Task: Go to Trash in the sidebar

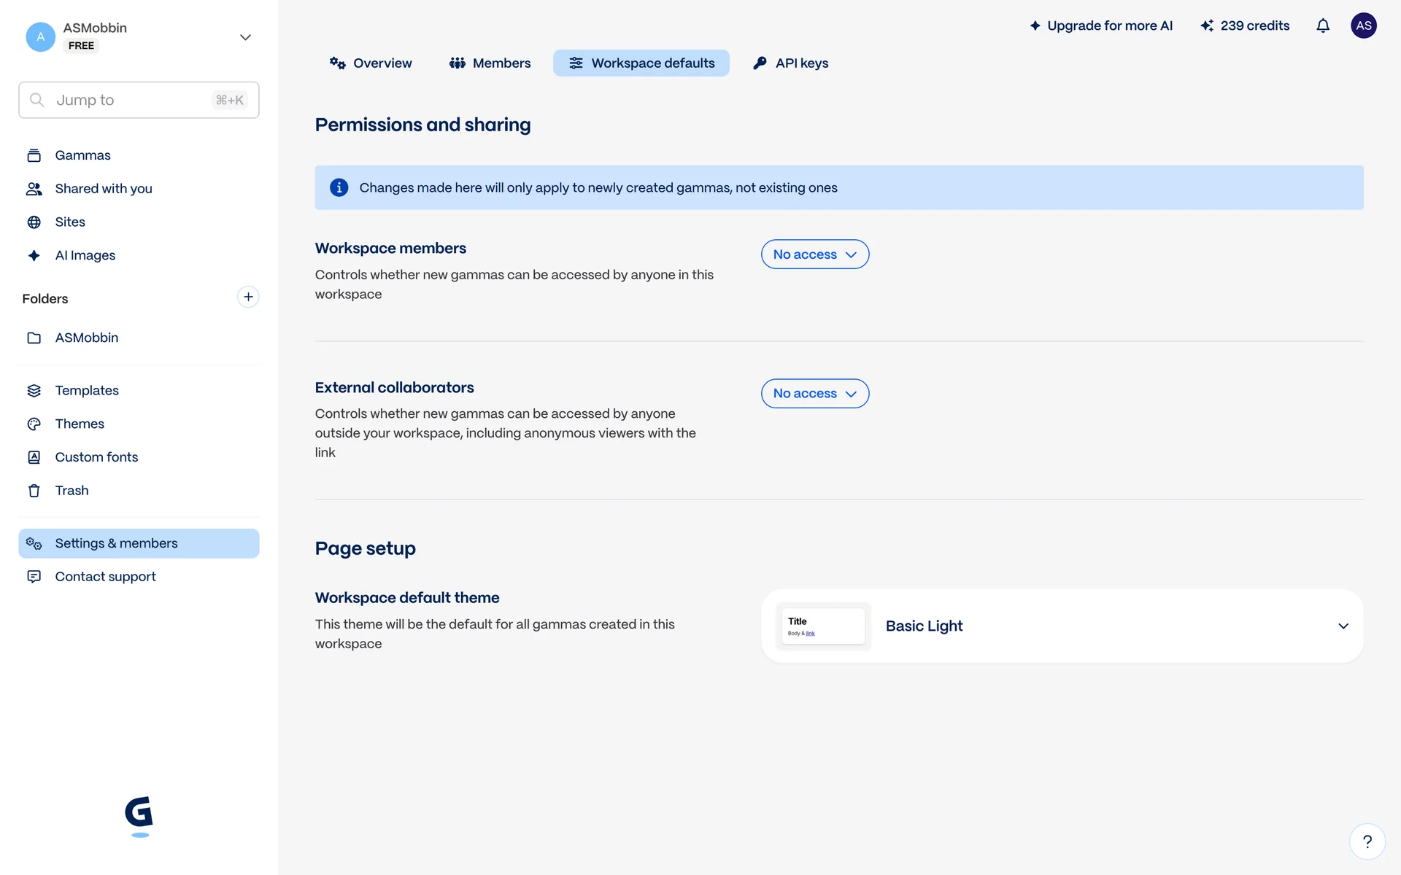Action: 72,491
